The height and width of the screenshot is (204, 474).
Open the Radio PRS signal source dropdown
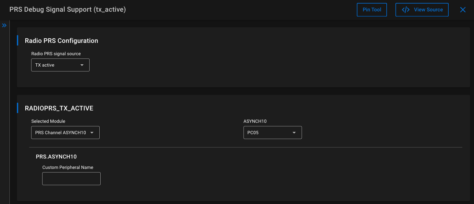point(60,65)
